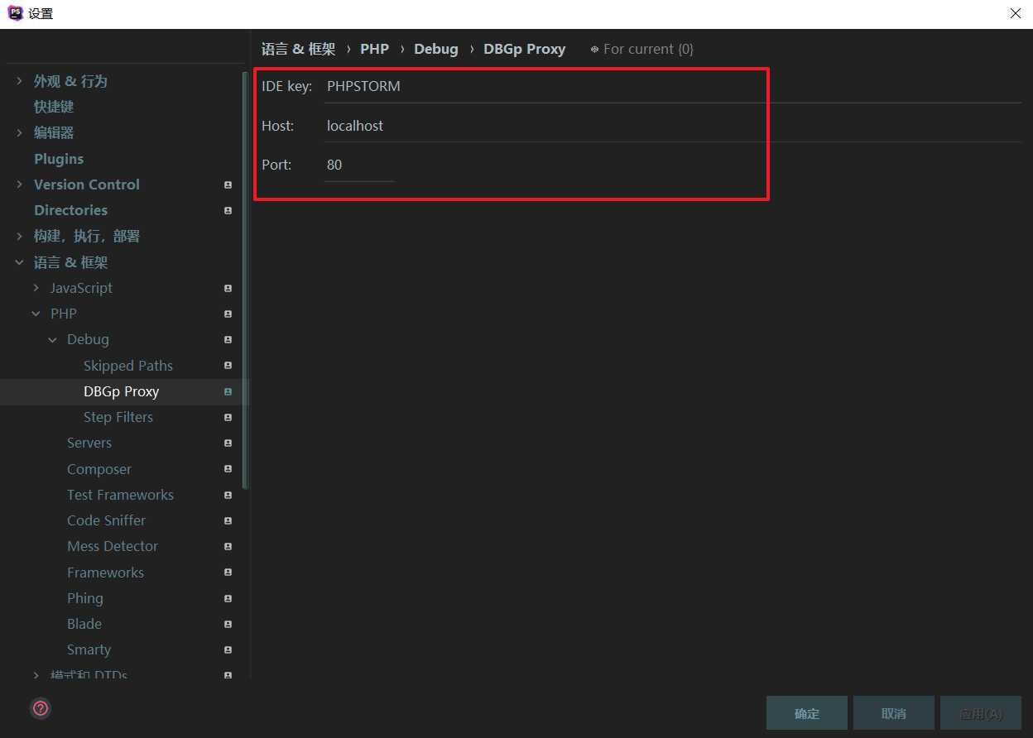Expand the Version Control section
The width and height of the screenshot is (1033, 738).
click(x=19, y=184)
